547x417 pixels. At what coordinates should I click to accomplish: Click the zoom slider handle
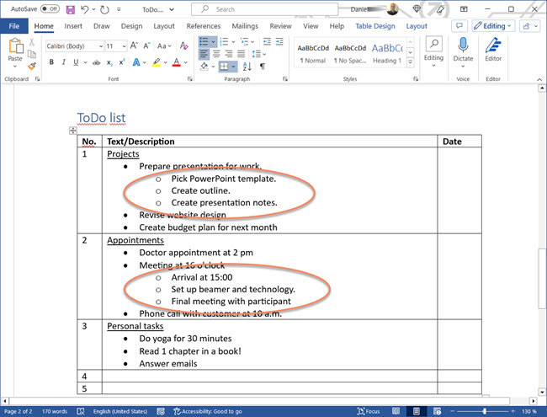pos(484,411)
